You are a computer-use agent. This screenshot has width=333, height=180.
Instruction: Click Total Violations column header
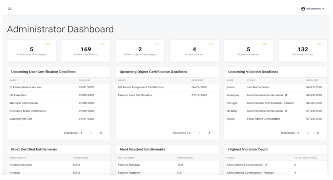(x=306, y=158)
